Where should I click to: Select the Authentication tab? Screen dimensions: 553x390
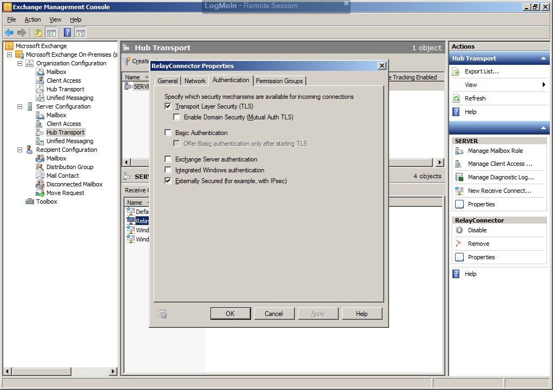(231, 80)
